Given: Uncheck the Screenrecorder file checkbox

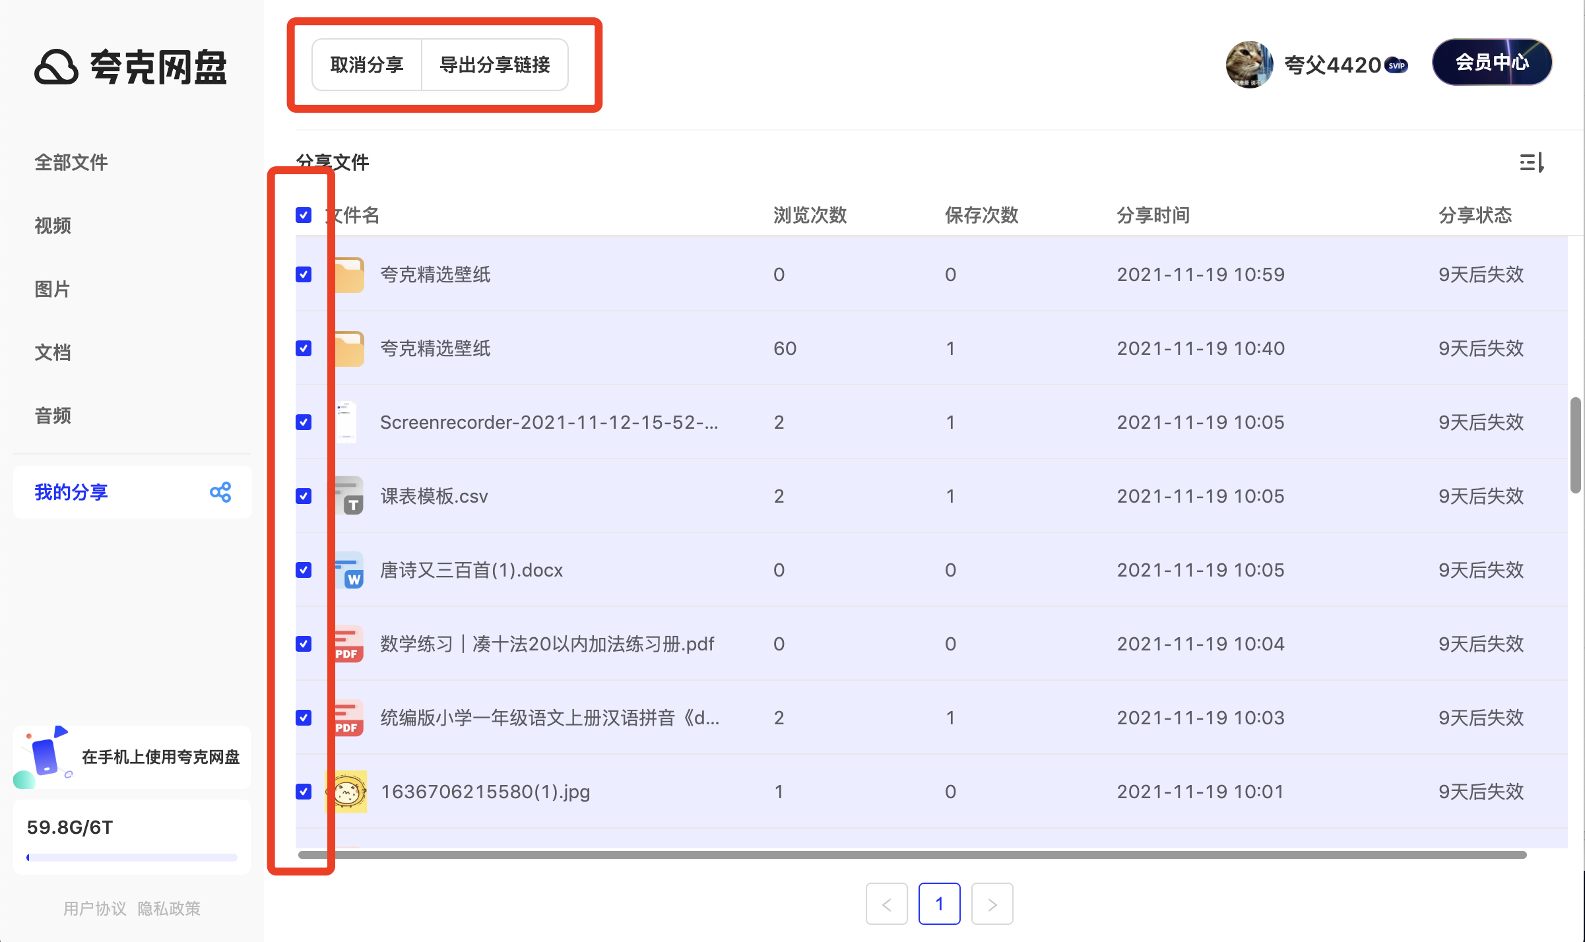Looking at the screenshot, I should (304, 422).
